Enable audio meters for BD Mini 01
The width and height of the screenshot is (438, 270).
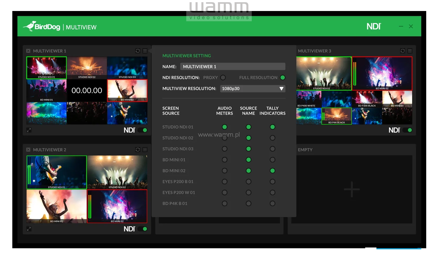pyautogui.click(x=225, y=160)
